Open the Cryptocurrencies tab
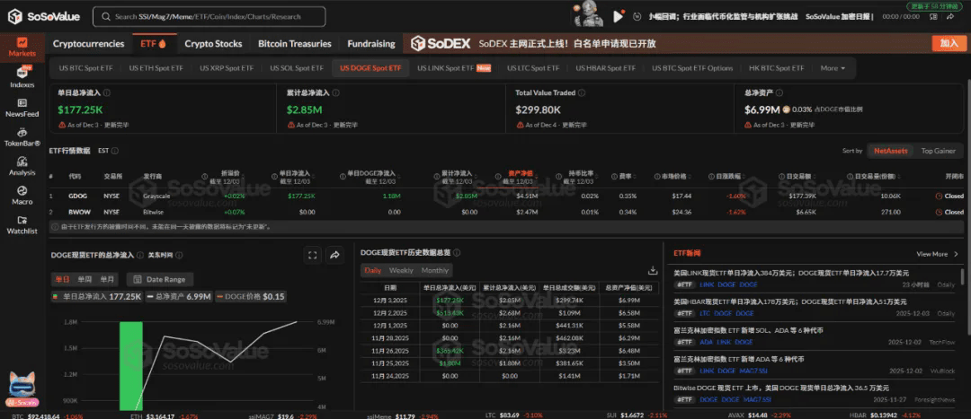 pyautogui.click(x=88, y=44)
